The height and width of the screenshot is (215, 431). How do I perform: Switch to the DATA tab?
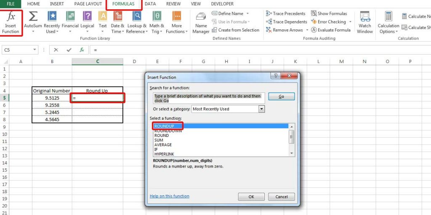(x=150, y=4)
